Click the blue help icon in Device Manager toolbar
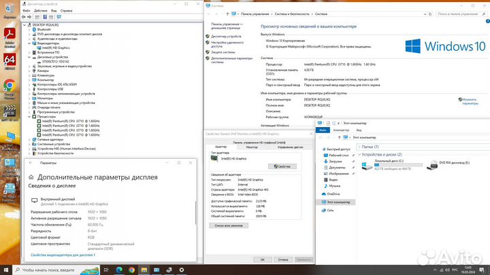This screenshot has width=490, height=275. click(x=45, y=17)
